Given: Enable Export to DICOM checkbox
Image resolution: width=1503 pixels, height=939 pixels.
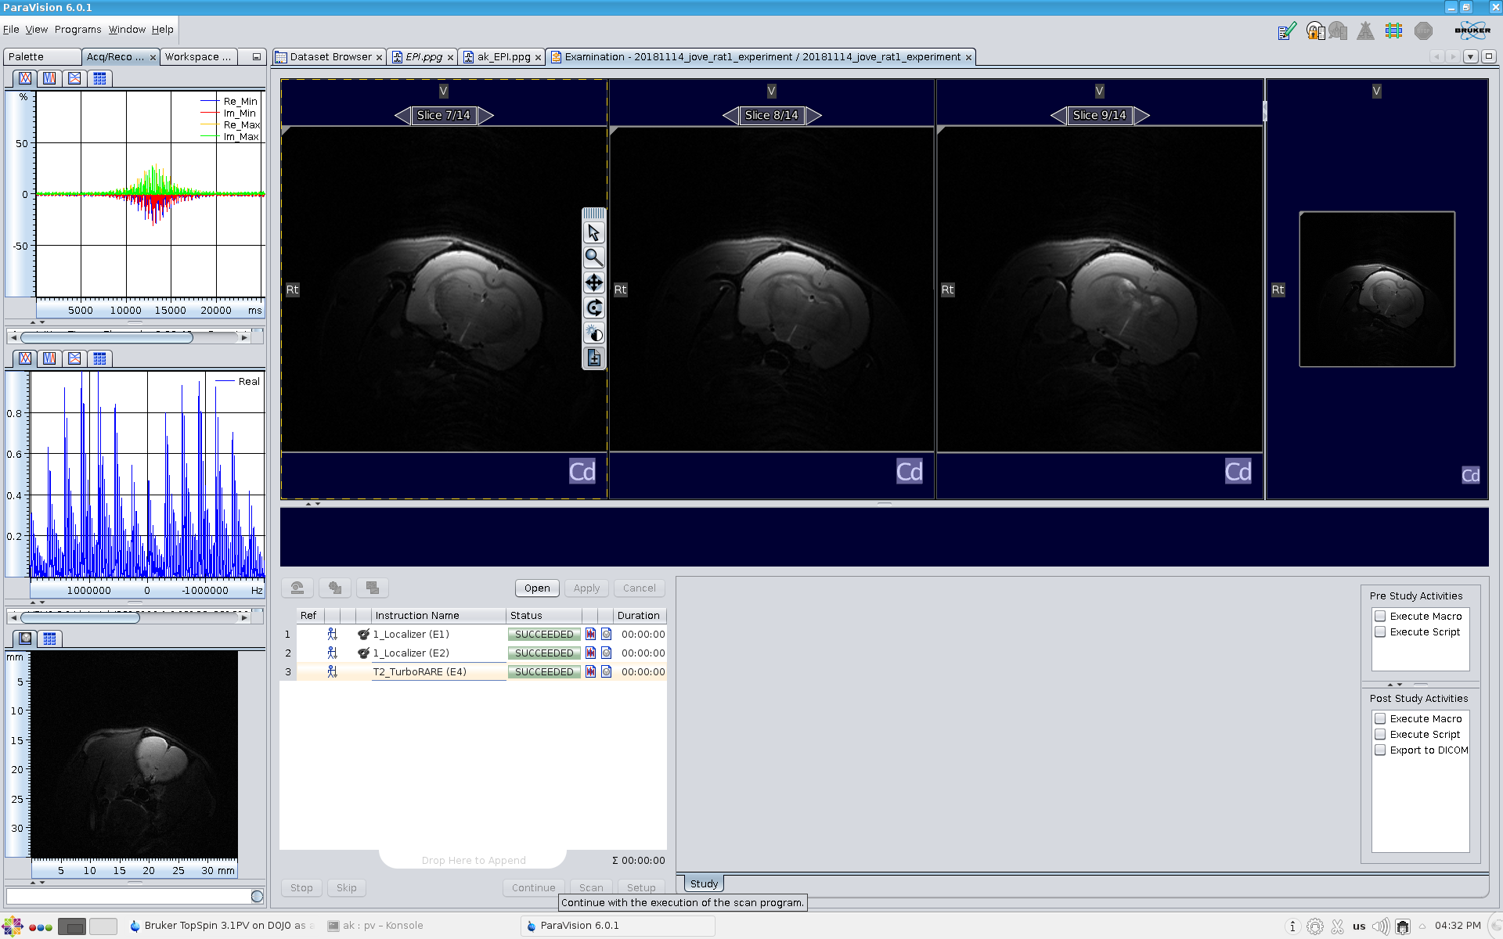Looking at the screenshot, I should [x=1380, y=750].
